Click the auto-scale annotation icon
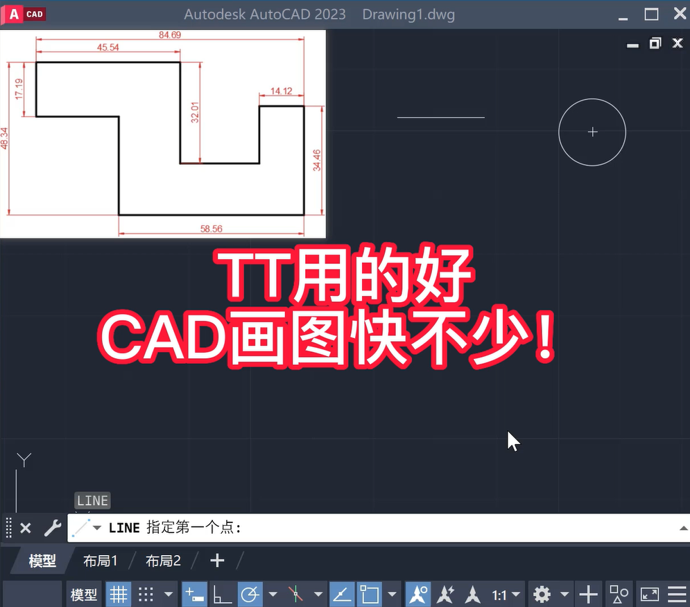Image resolution: width=690 pixels, height=607 pixels. pos(445,595)
